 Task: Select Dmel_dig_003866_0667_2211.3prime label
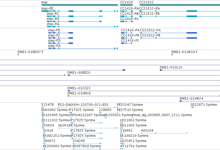click(162, 115)
